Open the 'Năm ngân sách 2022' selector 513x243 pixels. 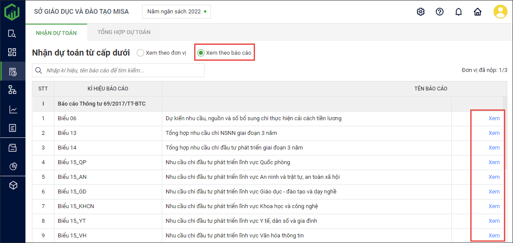coord(176,12)
